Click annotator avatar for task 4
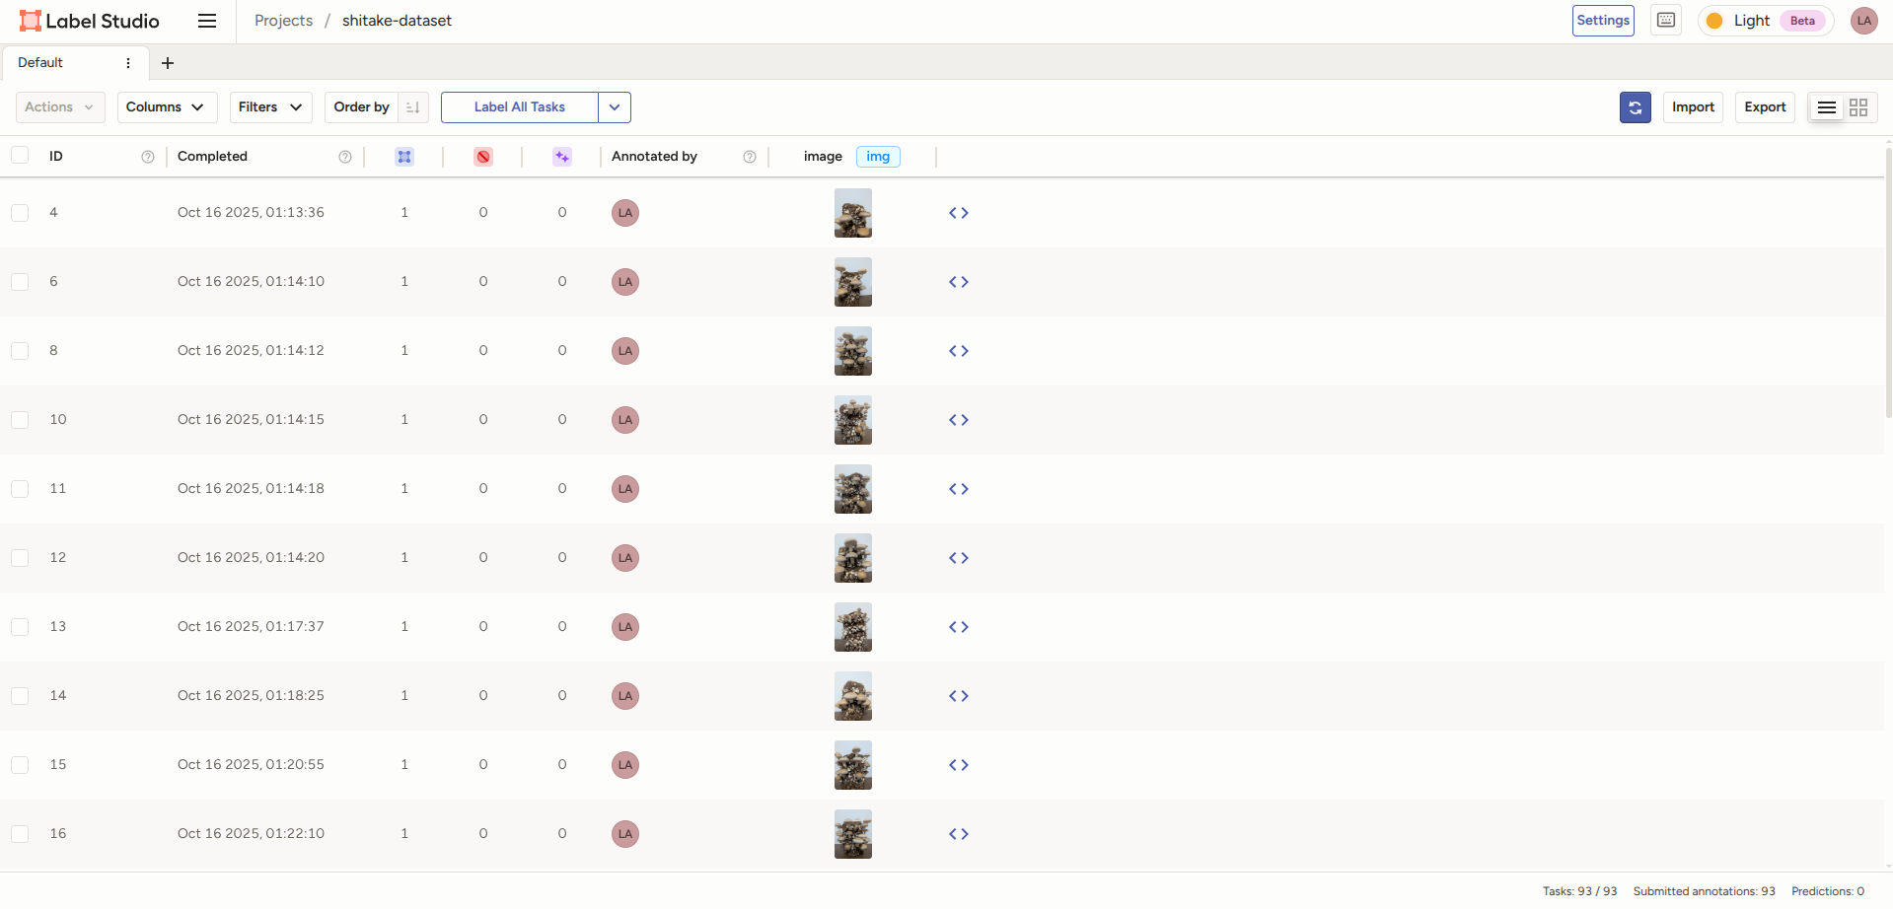 [x=625, y=213]
